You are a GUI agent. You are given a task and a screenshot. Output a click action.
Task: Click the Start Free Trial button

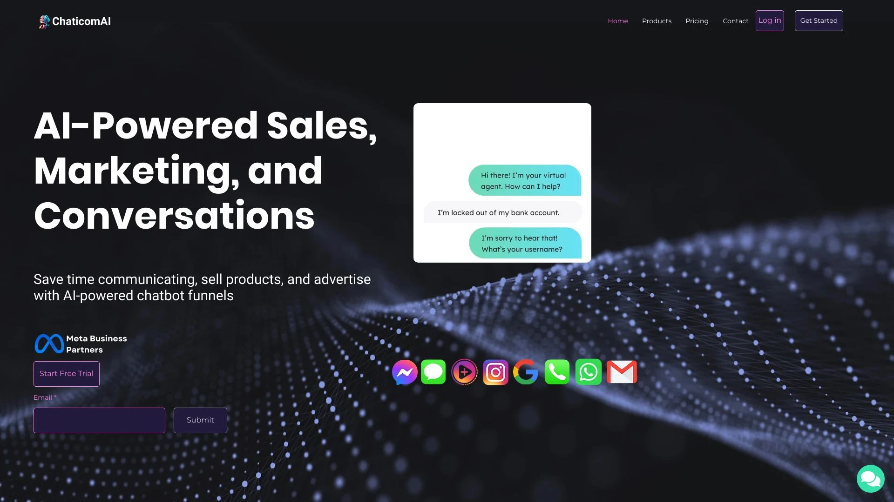66,373
